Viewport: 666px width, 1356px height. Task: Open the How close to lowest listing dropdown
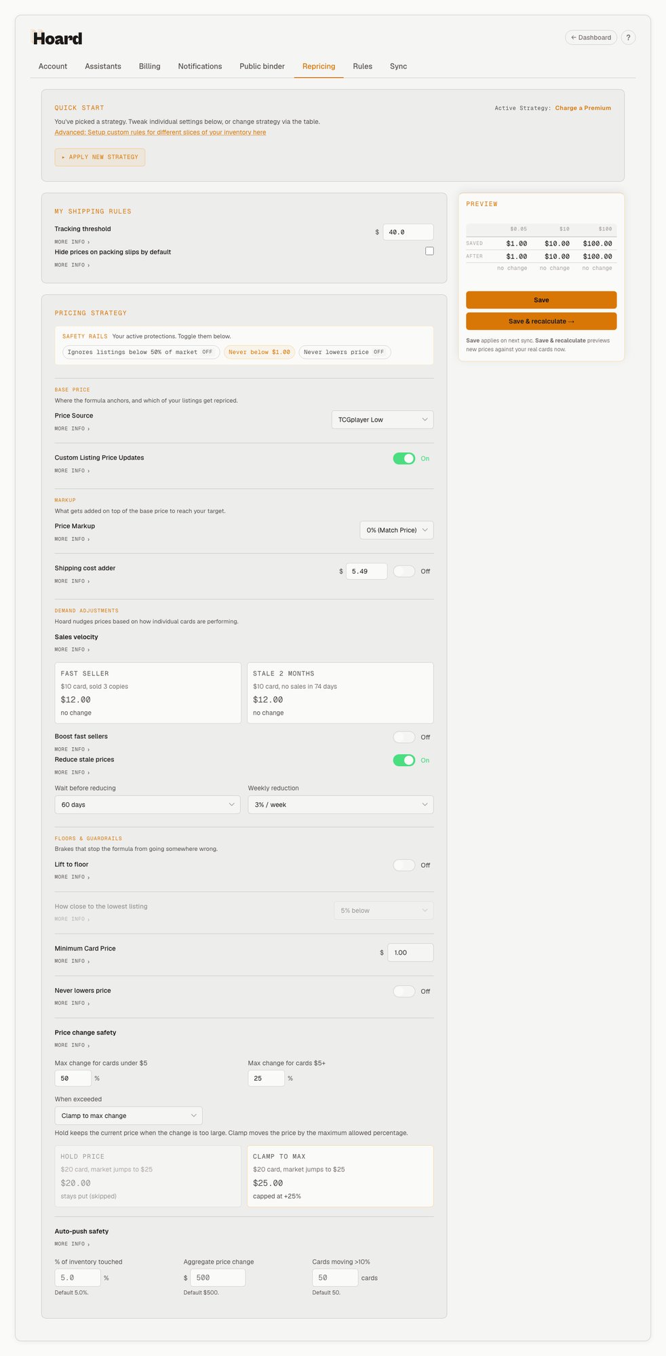384,911
